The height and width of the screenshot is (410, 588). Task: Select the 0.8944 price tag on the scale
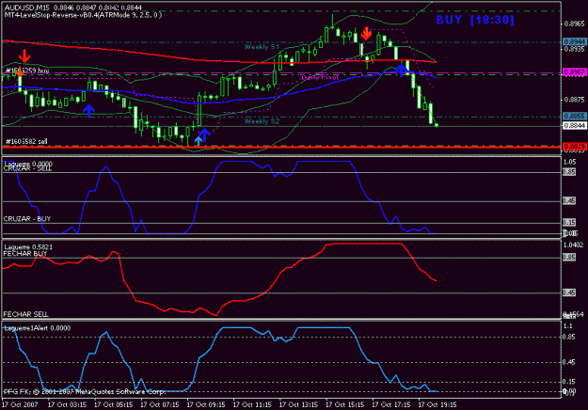coord(574,41)
